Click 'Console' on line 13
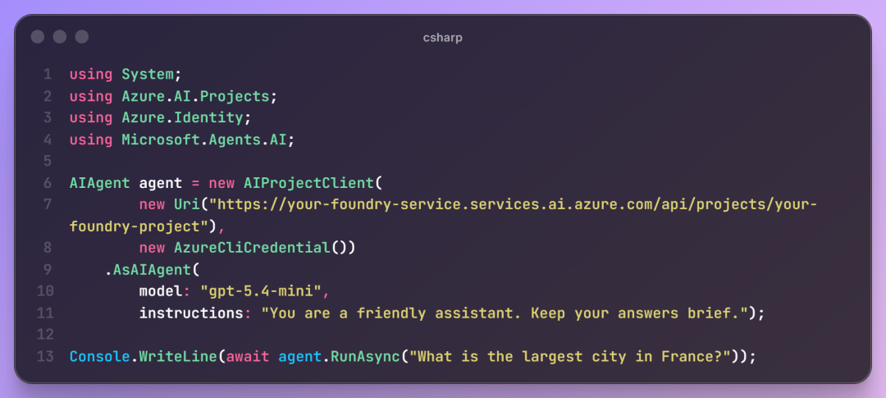 pos(99,357)
